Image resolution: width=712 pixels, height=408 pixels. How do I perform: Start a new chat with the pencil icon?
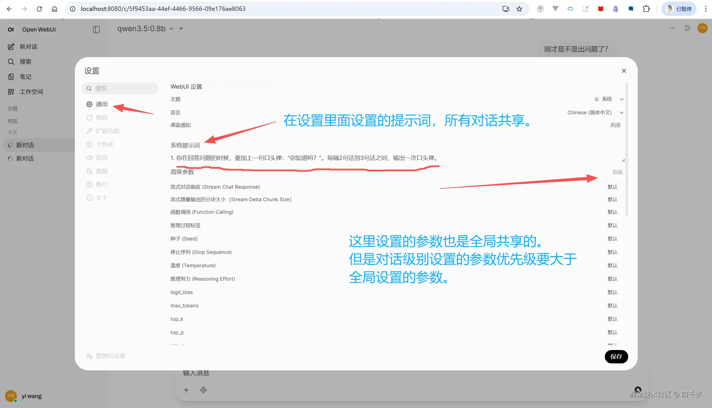[11, 47]
